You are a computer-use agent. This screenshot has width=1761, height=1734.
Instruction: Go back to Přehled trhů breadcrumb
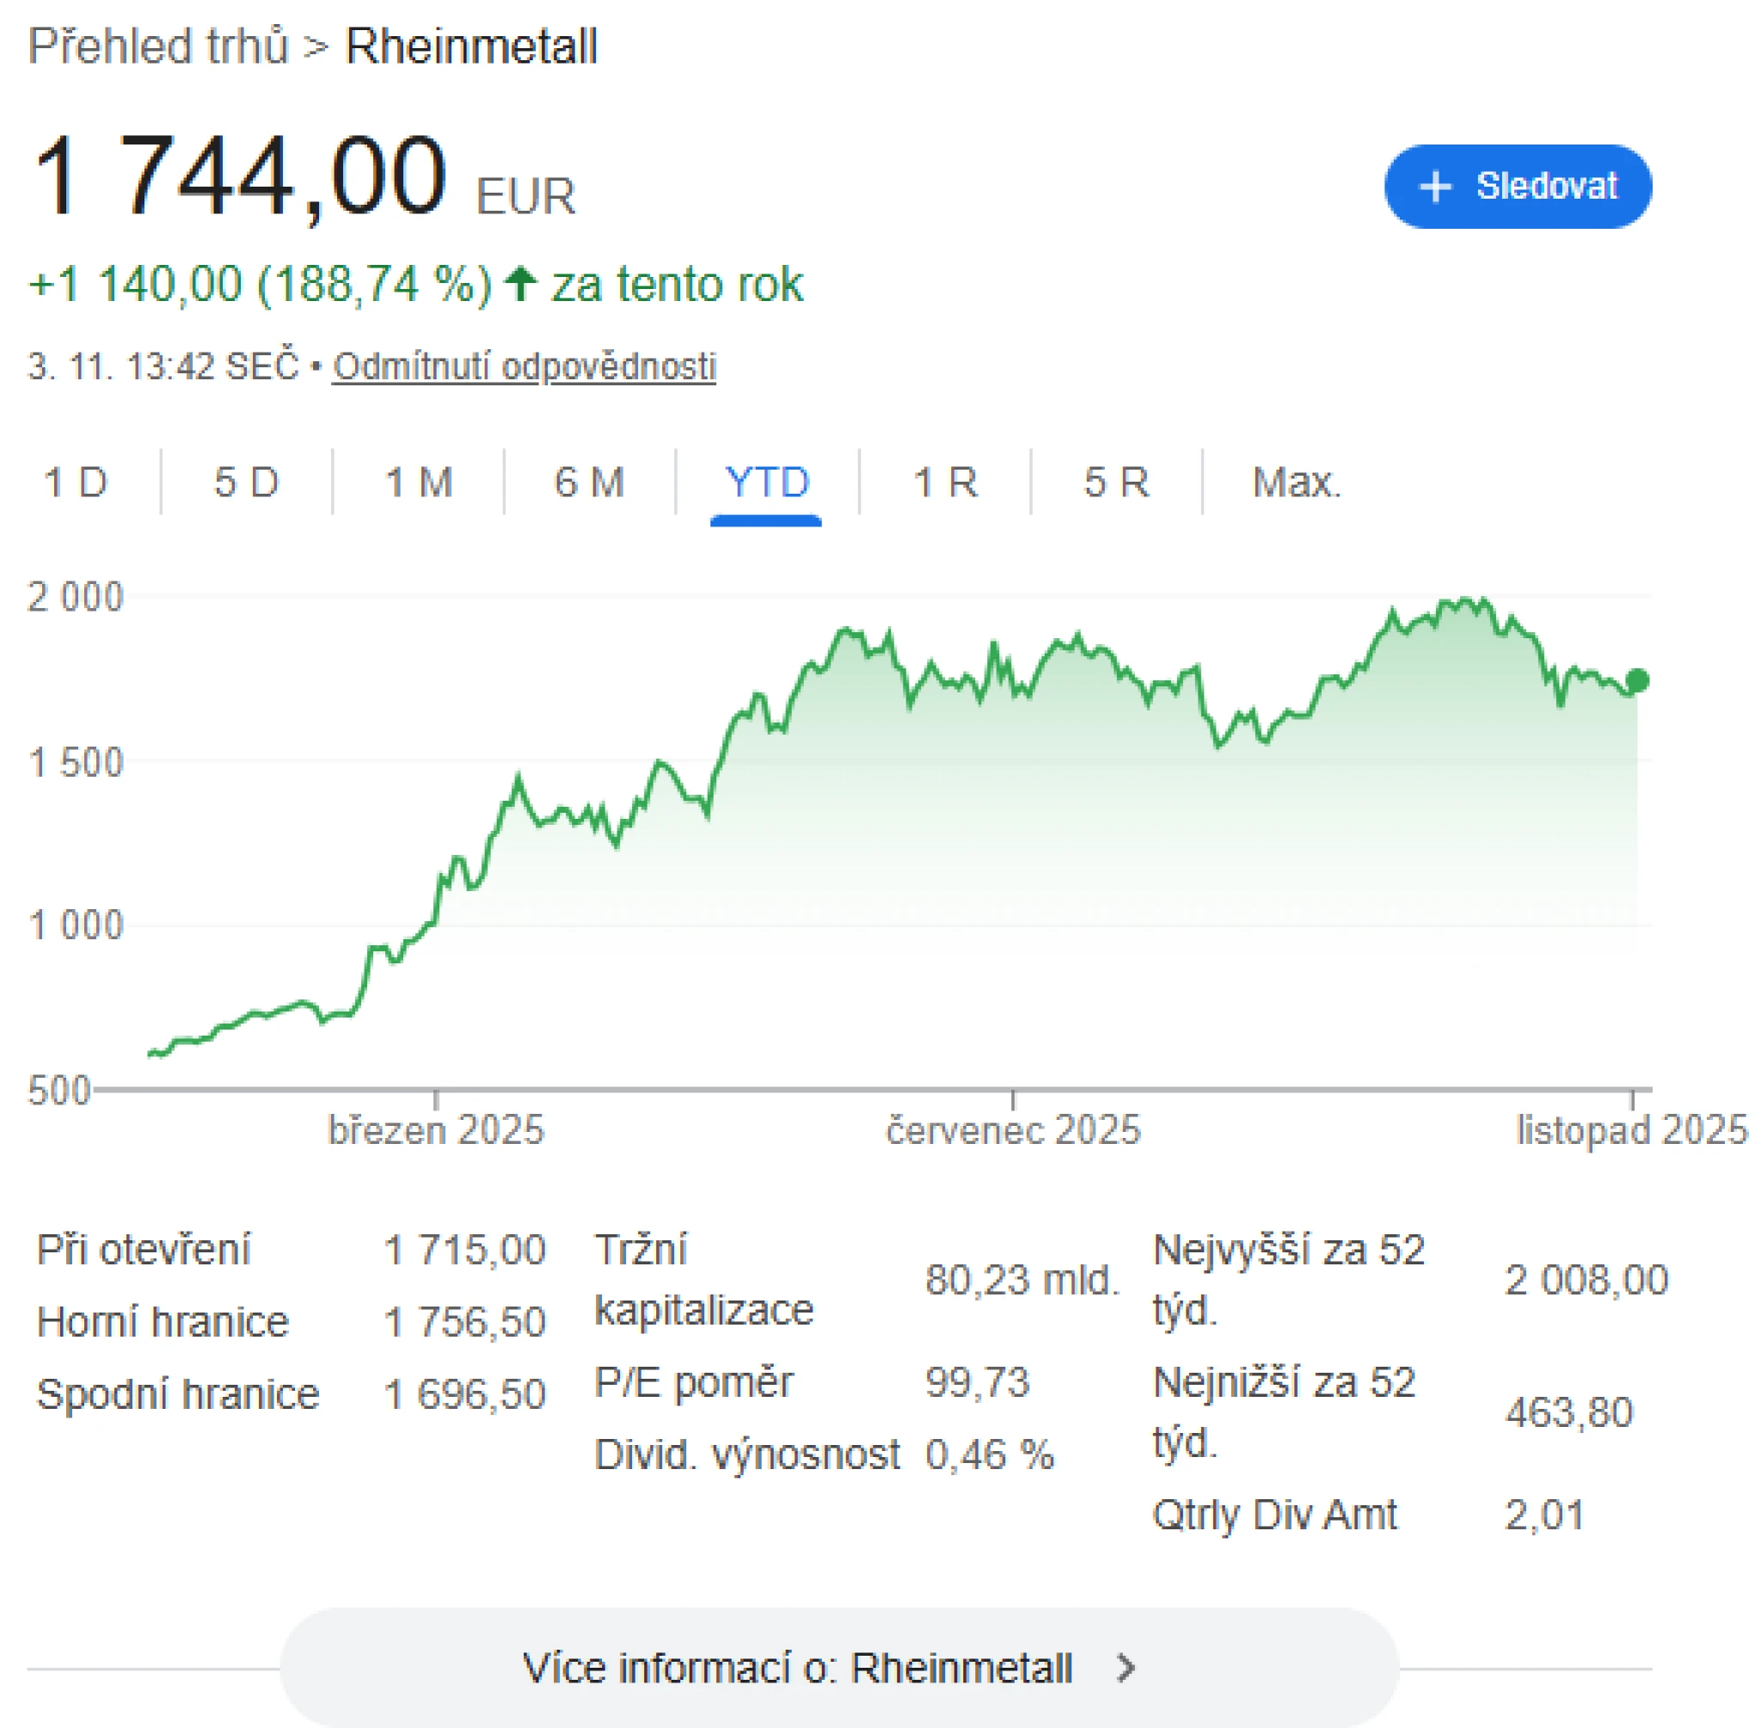click(x=158, y=46)
